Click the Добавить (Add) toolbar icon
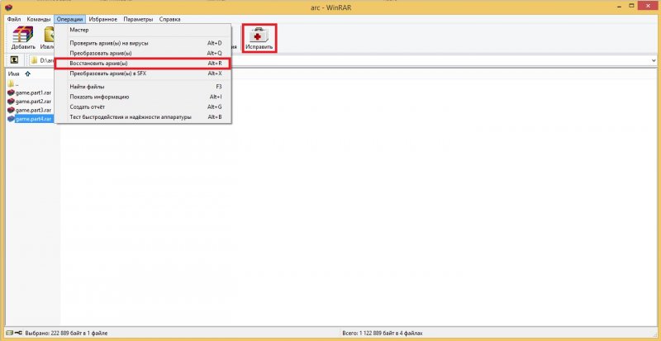Image resolution: width=661 pixels, height=341 pixels. [x=23, y=37]
